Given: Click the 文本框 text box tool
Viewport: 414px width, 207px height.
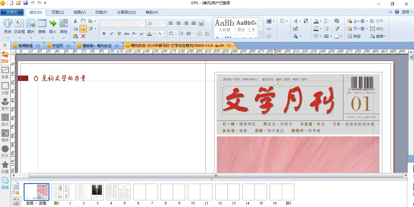Looking at the screenshot, I should [x=19, y=23].
